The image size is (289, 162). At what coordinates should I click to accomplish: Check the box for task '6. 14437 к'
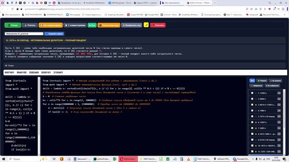(x=252, y=122)
